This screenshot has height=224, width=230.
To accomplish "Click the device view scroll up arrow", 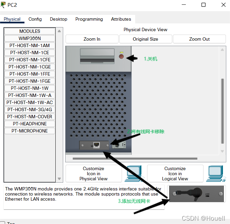I will click(x=223, y=50).
